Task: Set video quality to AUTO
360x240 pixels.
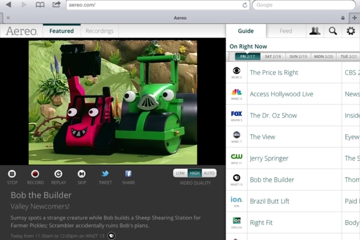Action: (209, 173)
